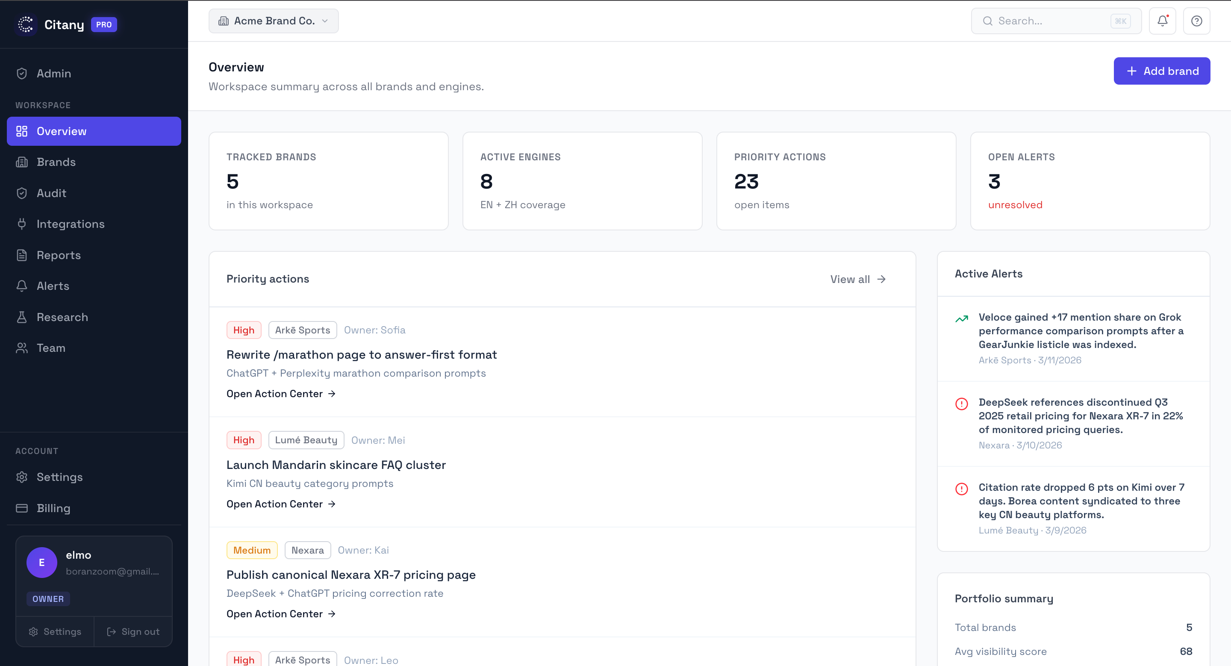Screen dimensions: 1231x666
Task: Select the Alerts bell in sidebar
Action: click(22, 286)
